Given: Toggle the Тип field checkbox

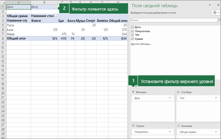Looking at the screenshot, I should pyautogui.click(x=132, y=35).
